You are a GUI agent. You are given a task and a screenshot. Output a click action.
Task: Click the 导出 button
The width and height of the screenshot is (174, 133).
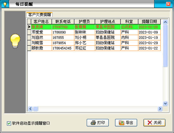[126, 123]
